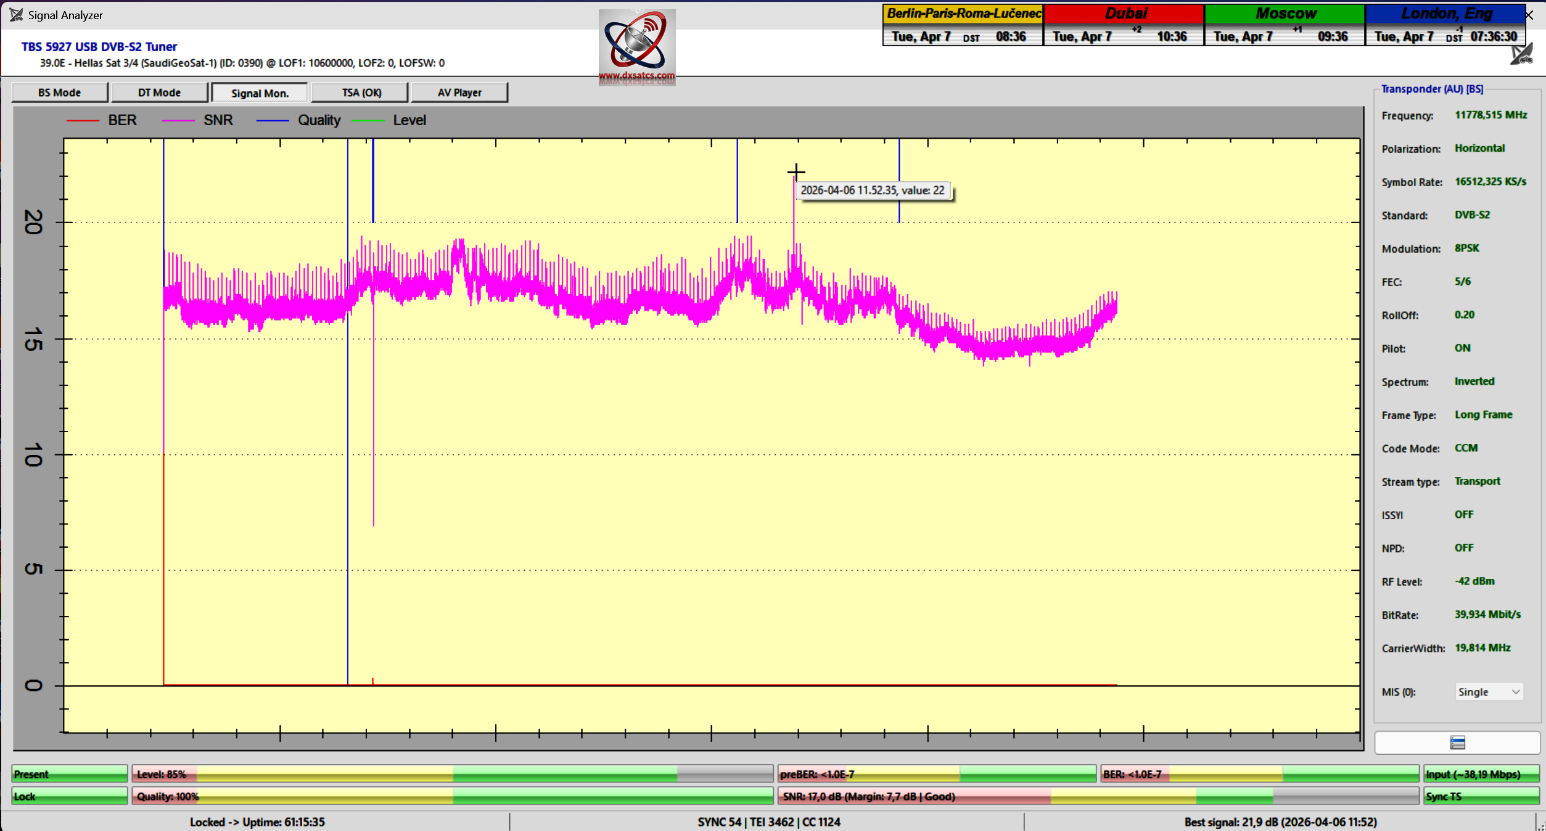This screenshot has height=831, width=1546.
Task: Click the dxsatcs.com satellite logo
Action: coord(636,47)
